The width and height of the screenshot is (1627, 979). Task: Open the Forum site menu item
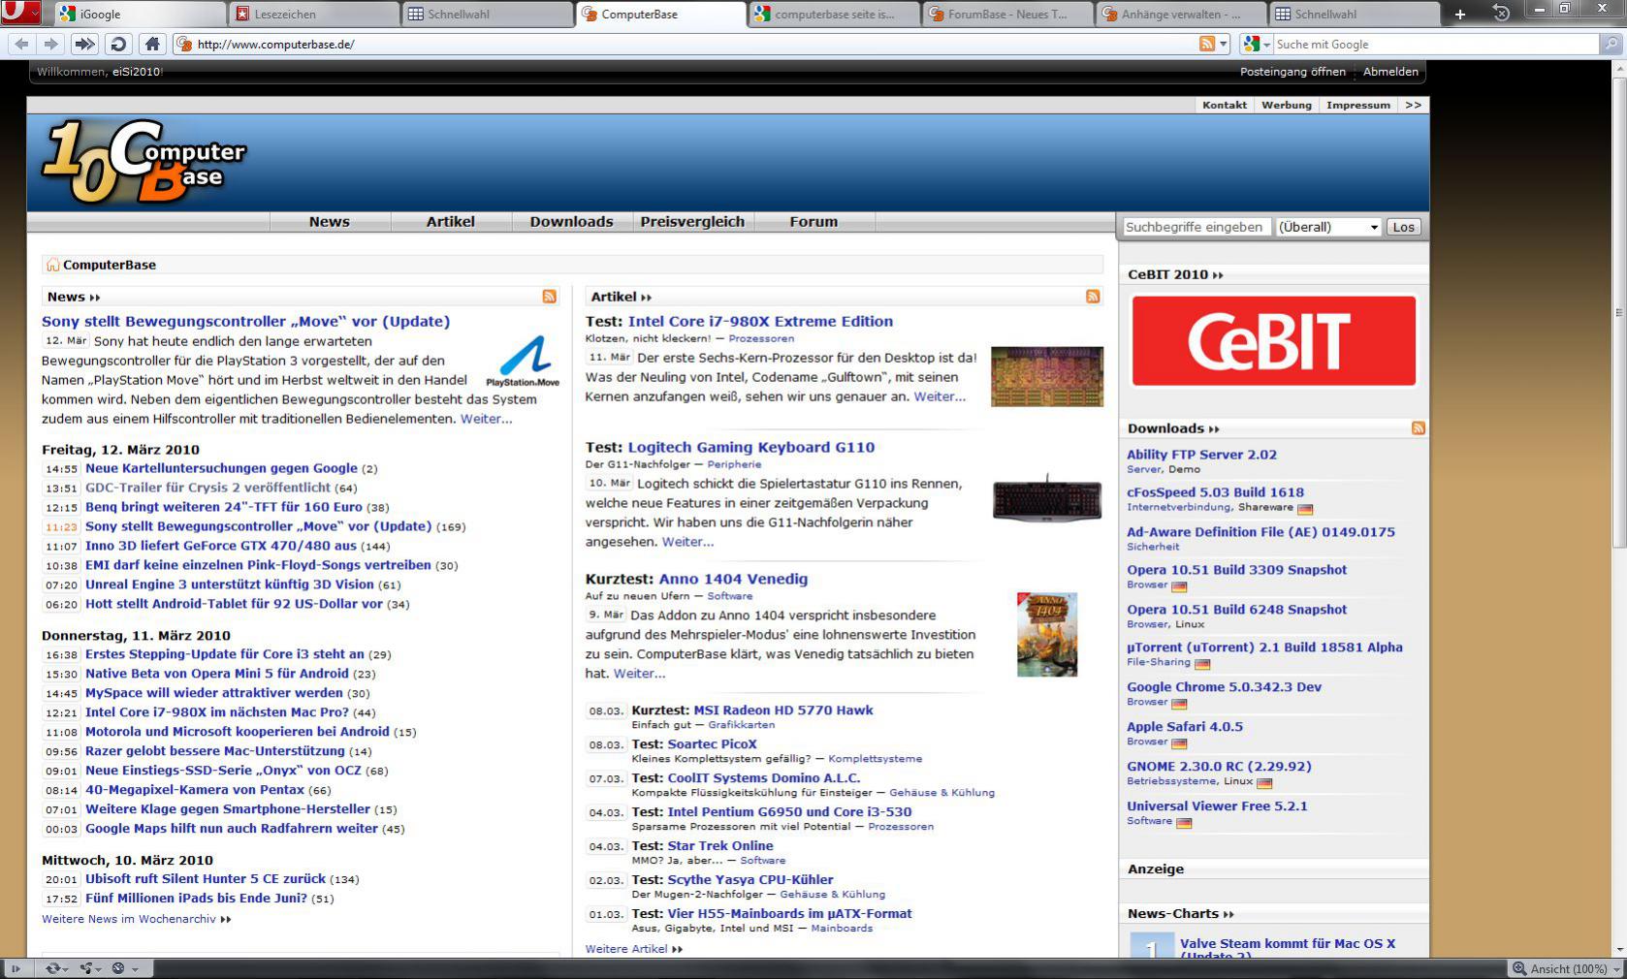813,222
